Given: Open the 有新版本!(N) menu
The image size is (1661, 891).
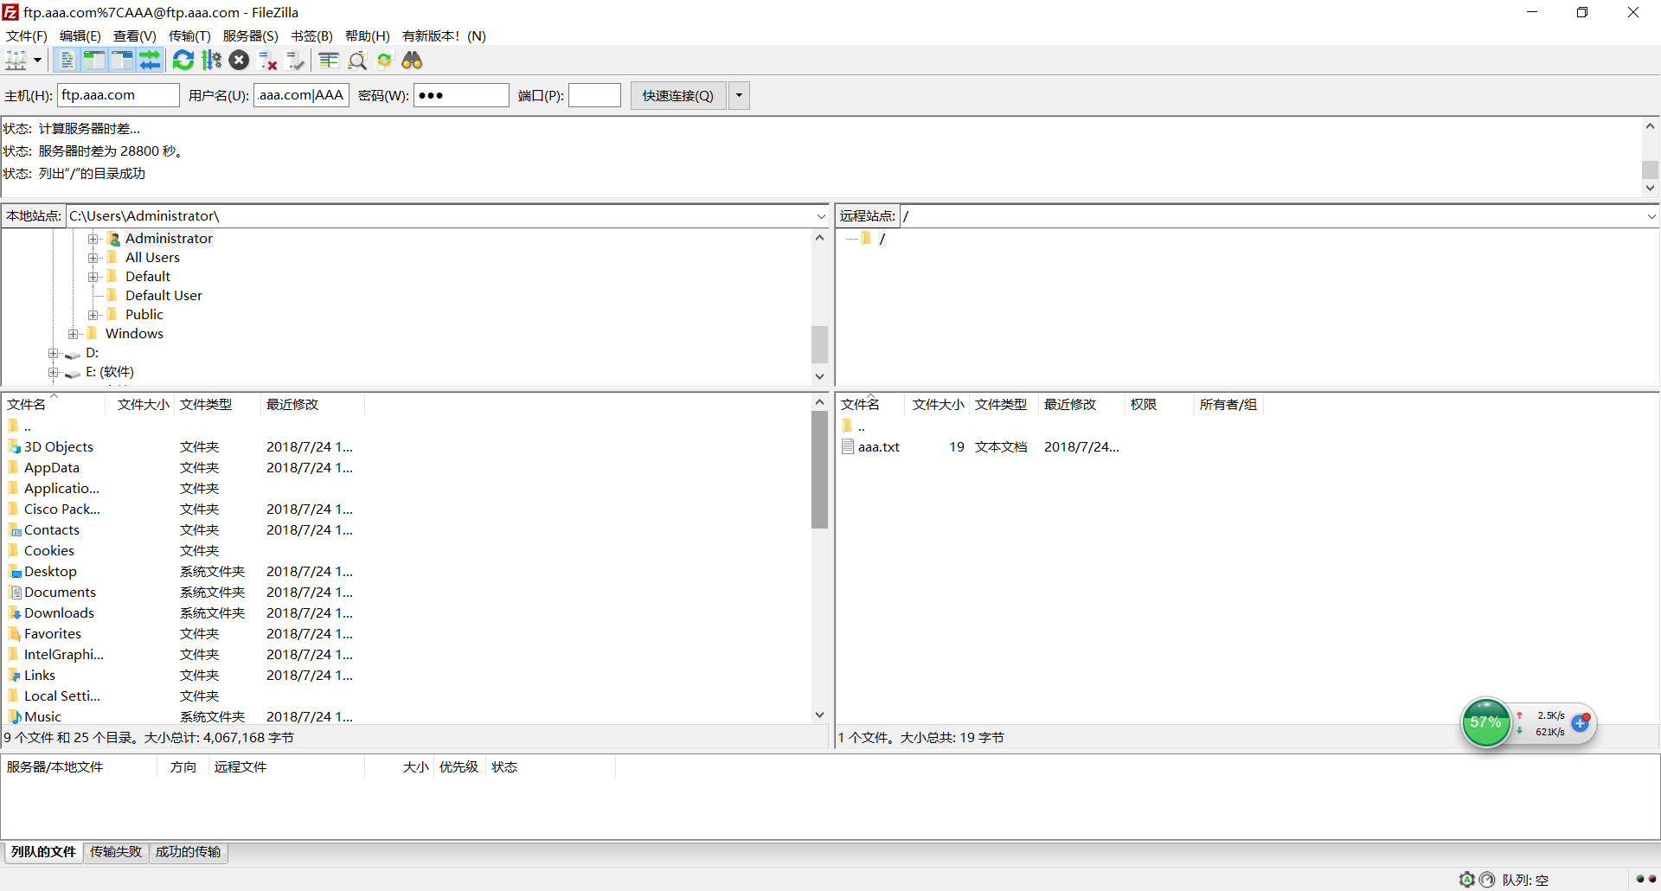Looking at the screenshot, I should pos(445,35).
